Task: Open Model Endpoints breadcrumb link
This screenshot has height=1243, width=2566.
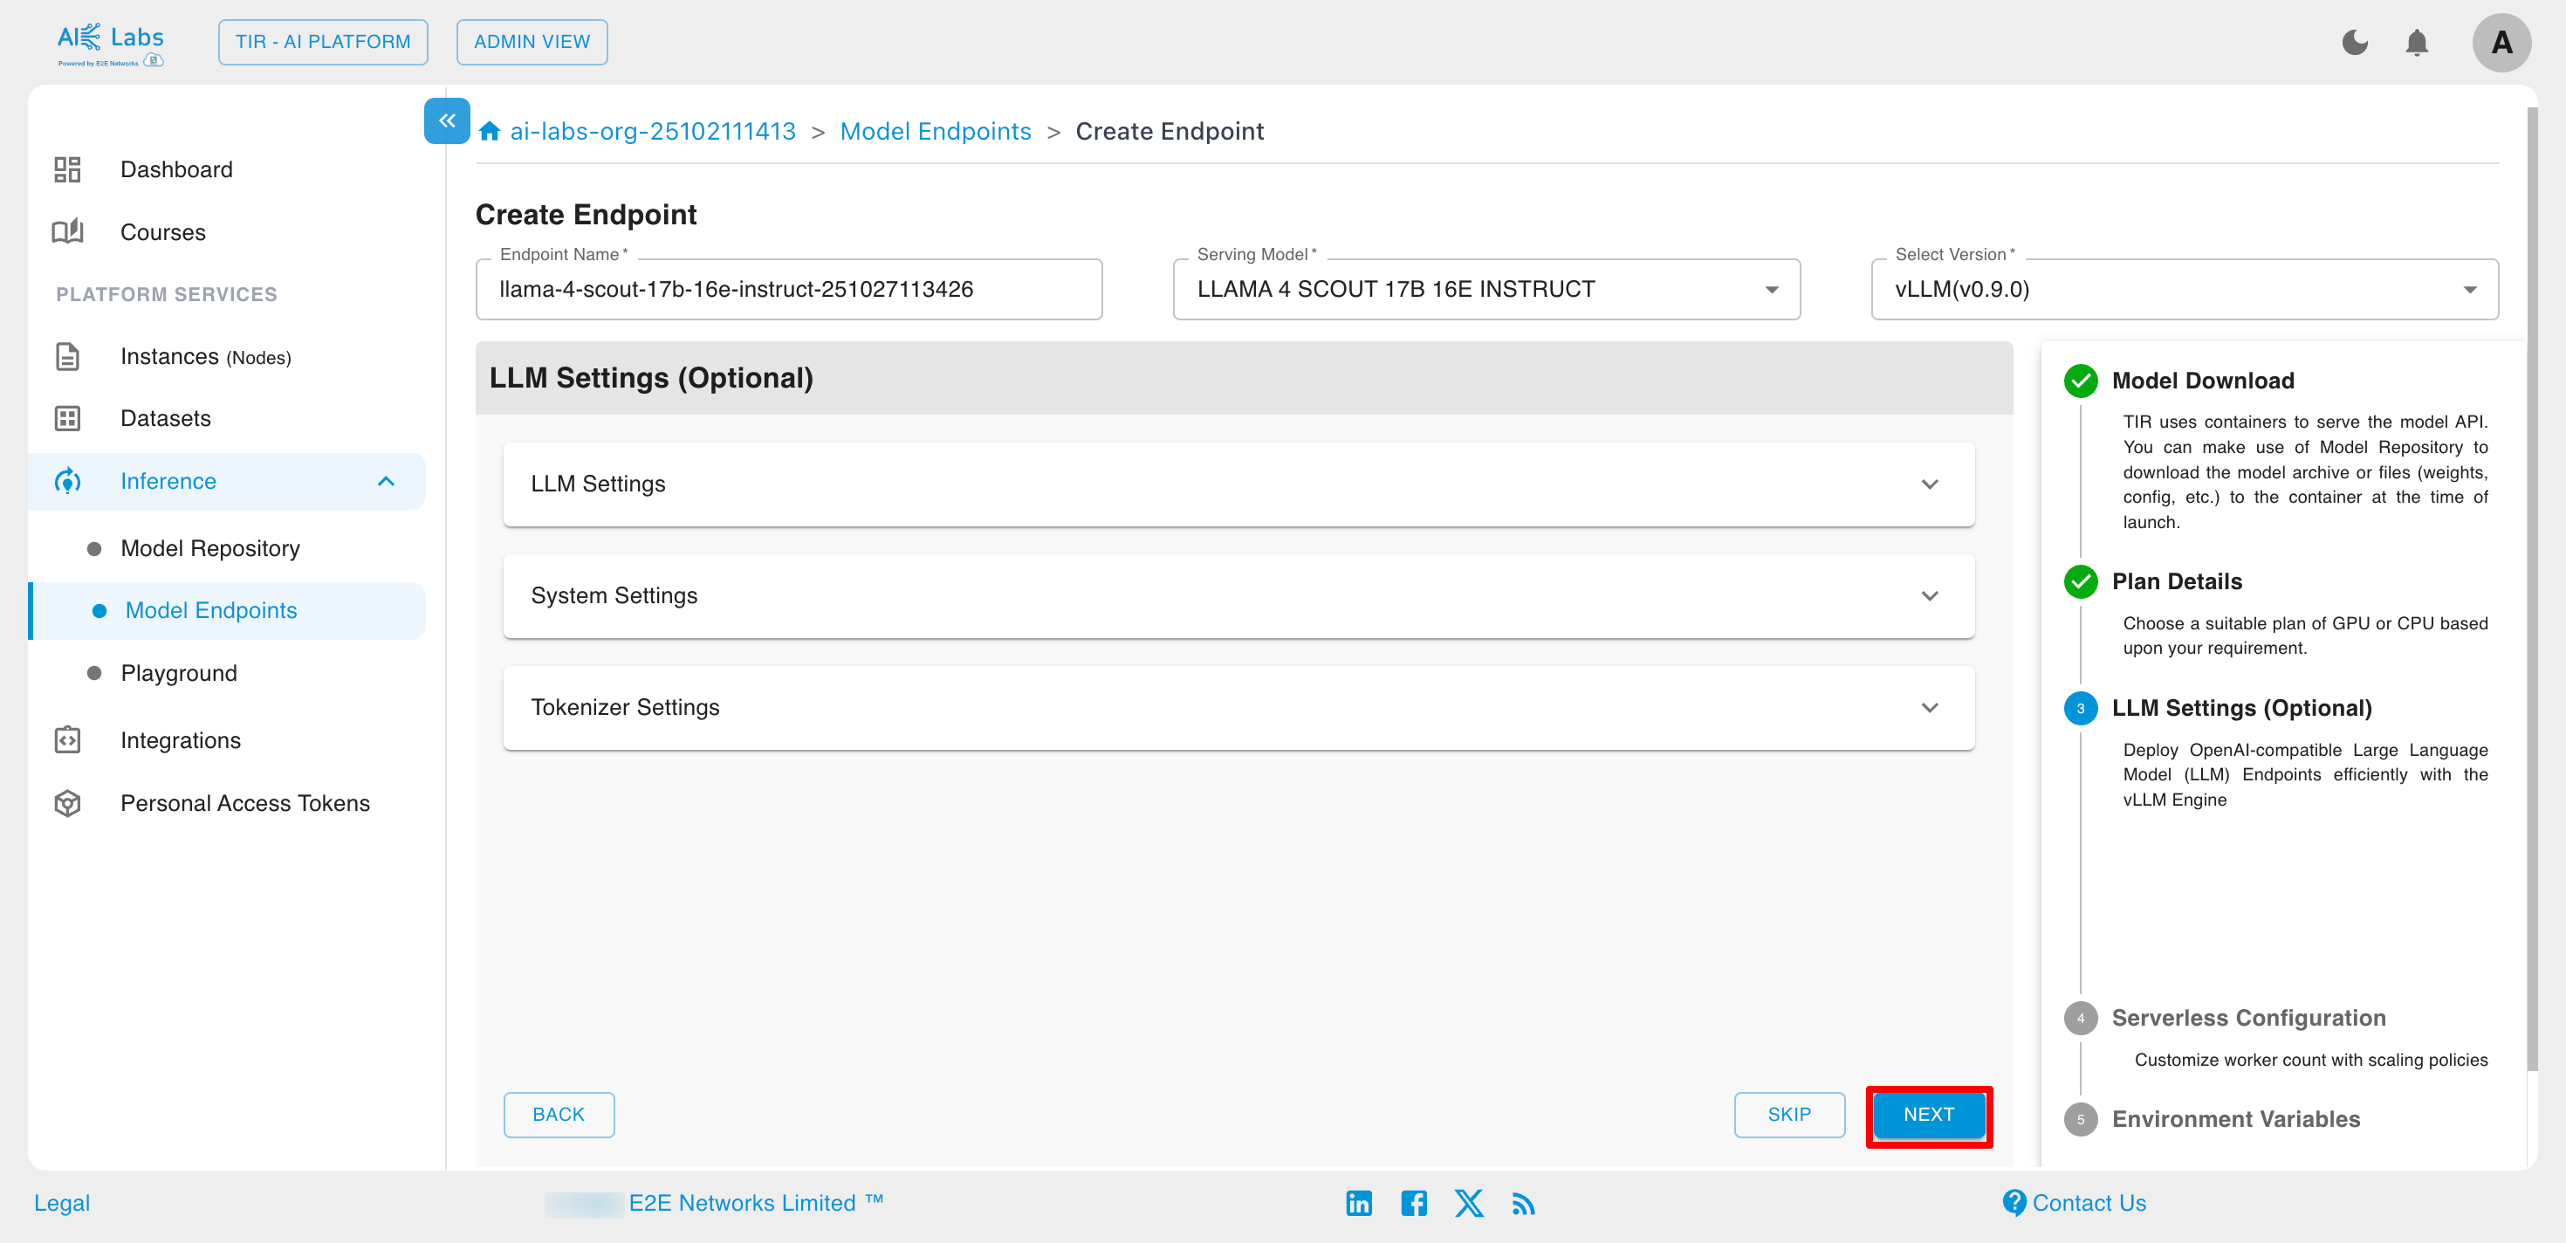Action: point(936,132)
